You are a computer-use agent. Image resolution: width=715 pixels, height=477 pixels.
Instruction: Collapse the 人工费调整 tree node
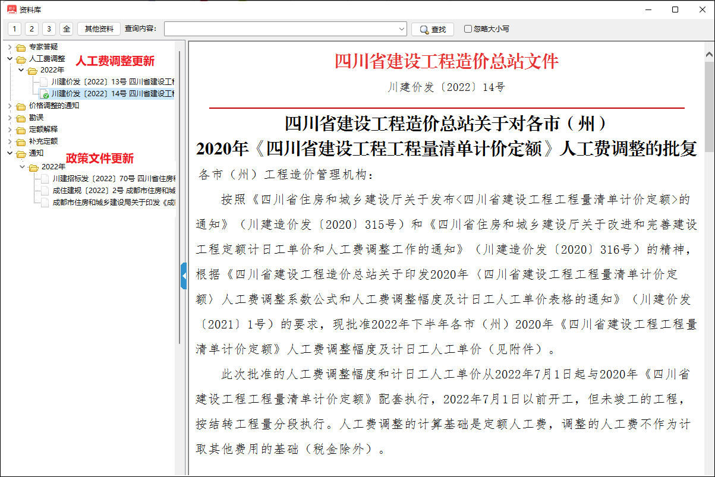tap(10, 59)
